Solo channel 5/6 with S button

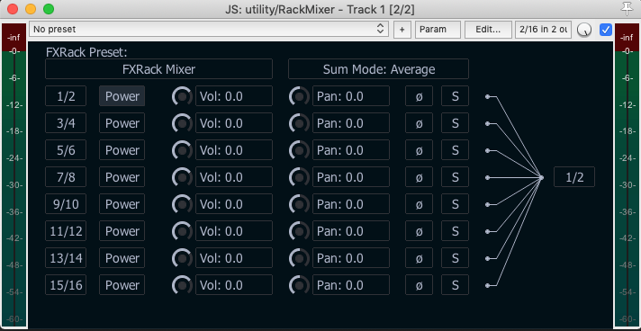click(455, 150)
